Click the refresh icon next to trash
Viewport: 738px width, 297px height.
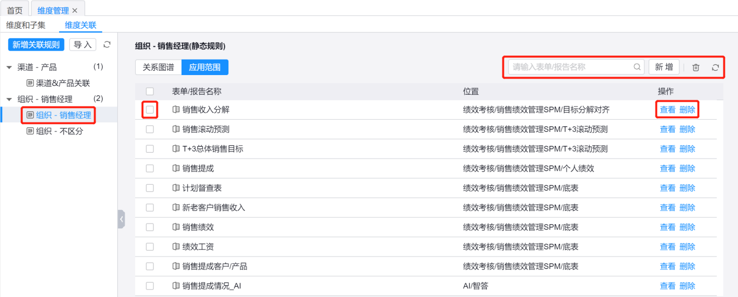[x=715, y=68]
